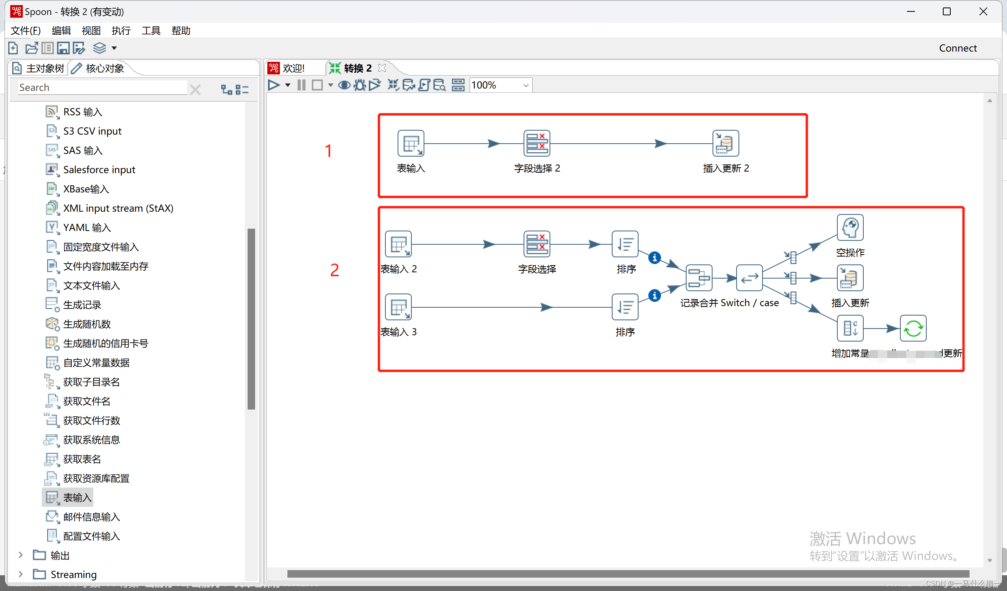Switch to the 核心对象 tab
Image resolution: width=1007 pixels, height=591 pixels.
click(98, 68)
